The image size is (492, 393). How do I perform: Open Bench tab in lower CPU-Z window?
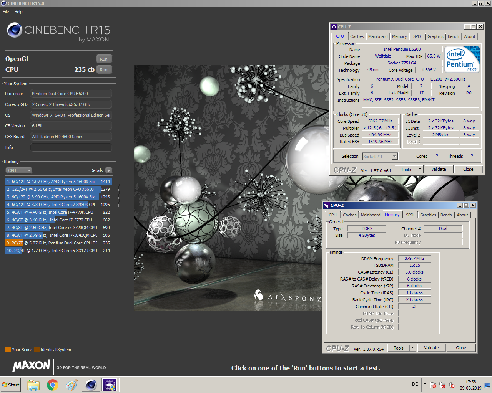446,215
